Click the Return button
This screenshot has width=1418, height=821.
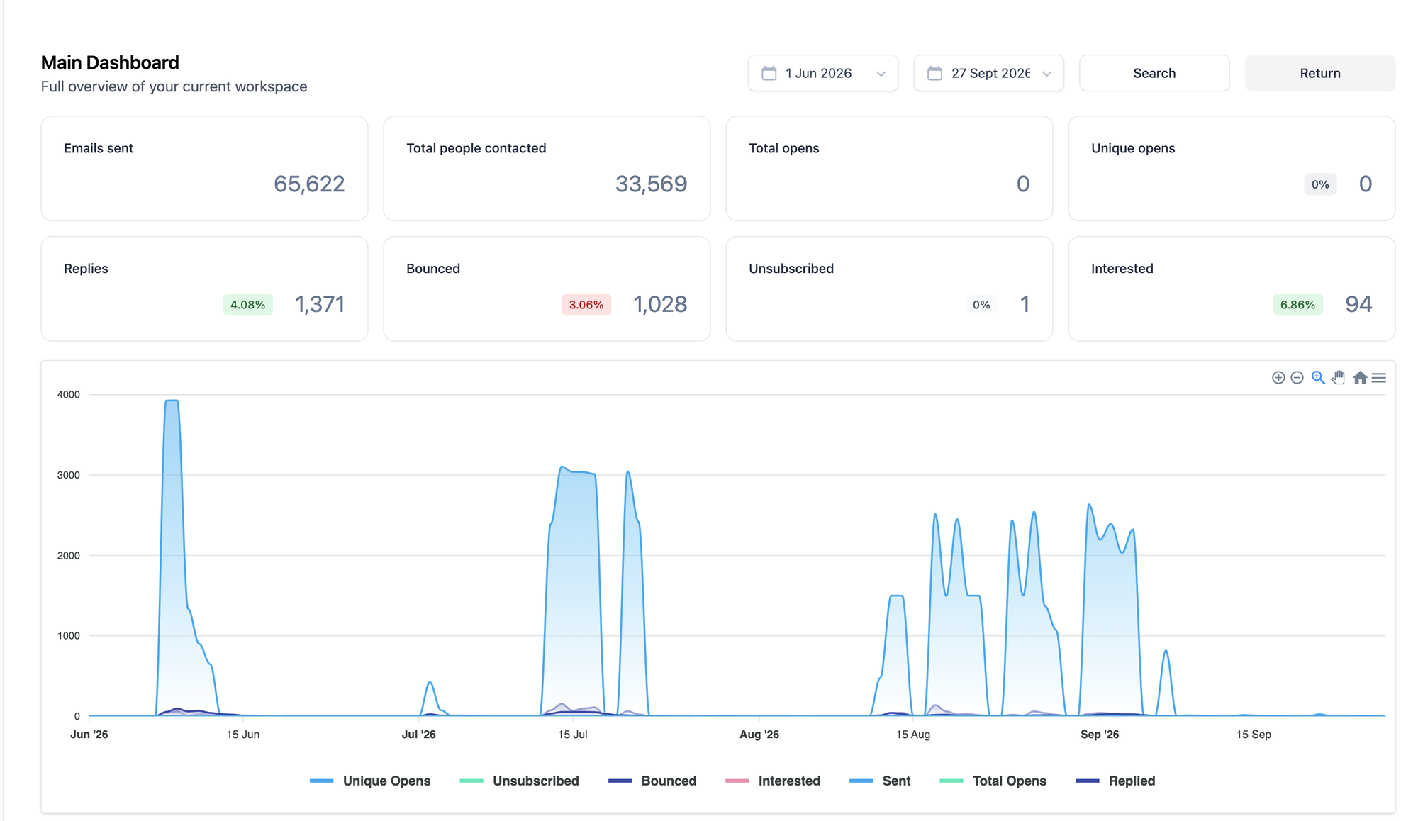tap(1320, 73)
